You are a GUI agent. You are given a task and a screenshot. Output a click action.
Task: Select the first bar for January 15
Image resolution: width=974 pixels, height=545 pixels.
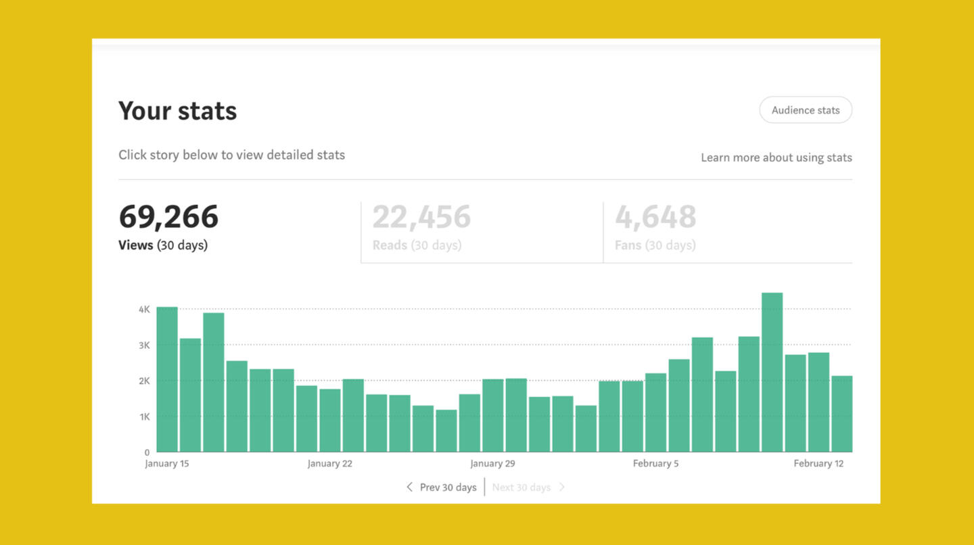point(167,379)
